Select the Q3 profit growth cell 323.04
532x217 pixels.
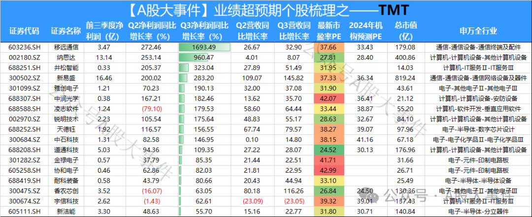click(x=204, y=67)
